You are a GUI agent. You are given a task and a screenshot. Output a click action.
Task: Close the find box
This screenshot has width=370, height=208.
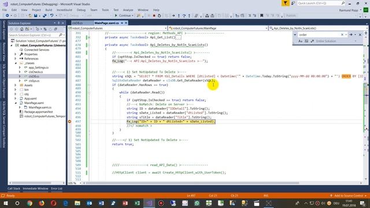[x=360, y=35]
